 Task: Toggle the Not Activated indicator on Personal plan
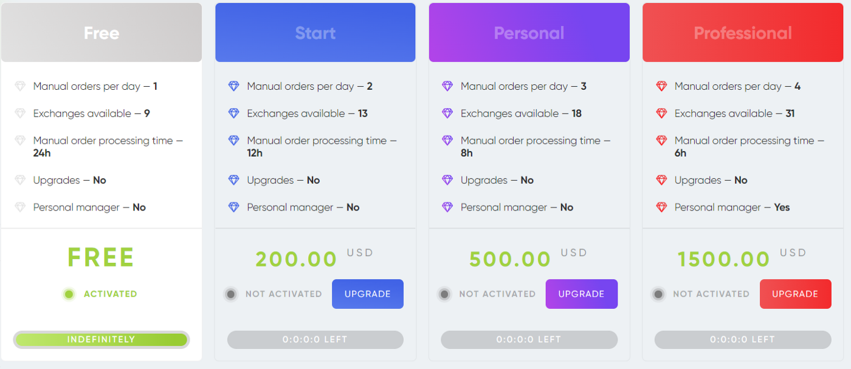click(x=444, y=294)
